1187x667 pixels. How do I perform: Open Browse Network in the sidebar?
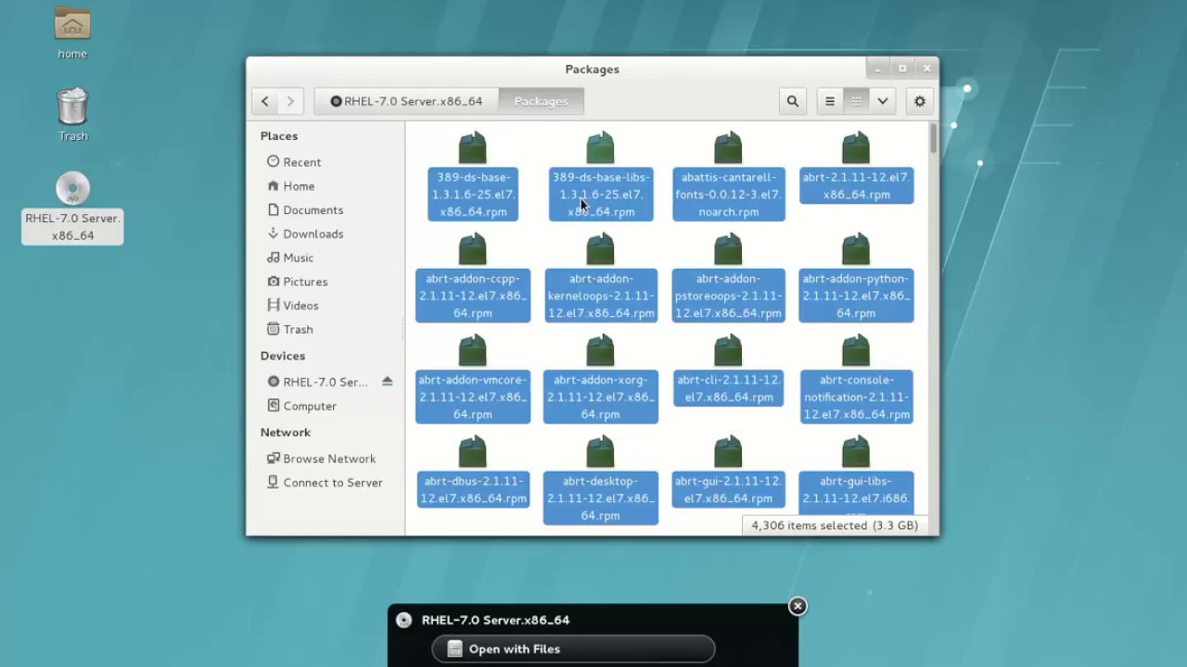coord(328,458)
